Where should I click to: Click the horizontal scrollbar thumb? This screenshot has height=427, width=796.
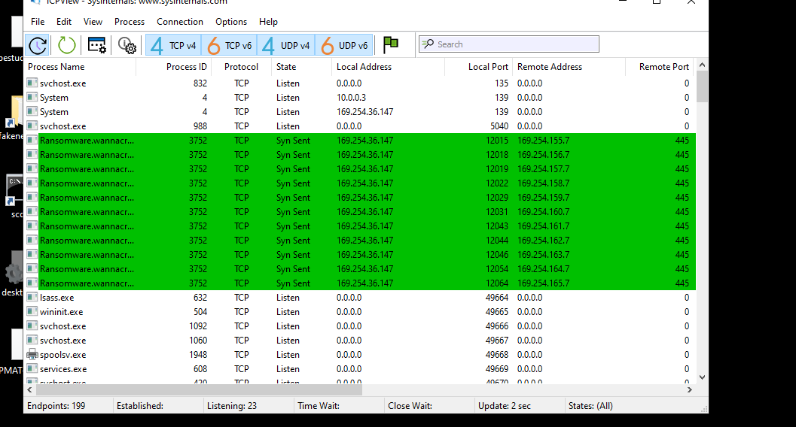199,389
